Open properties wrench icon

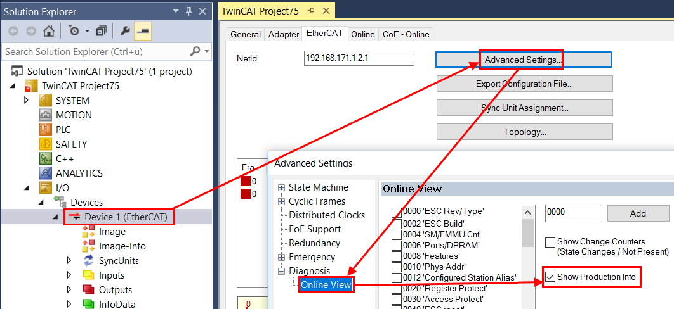coord(124,31)
